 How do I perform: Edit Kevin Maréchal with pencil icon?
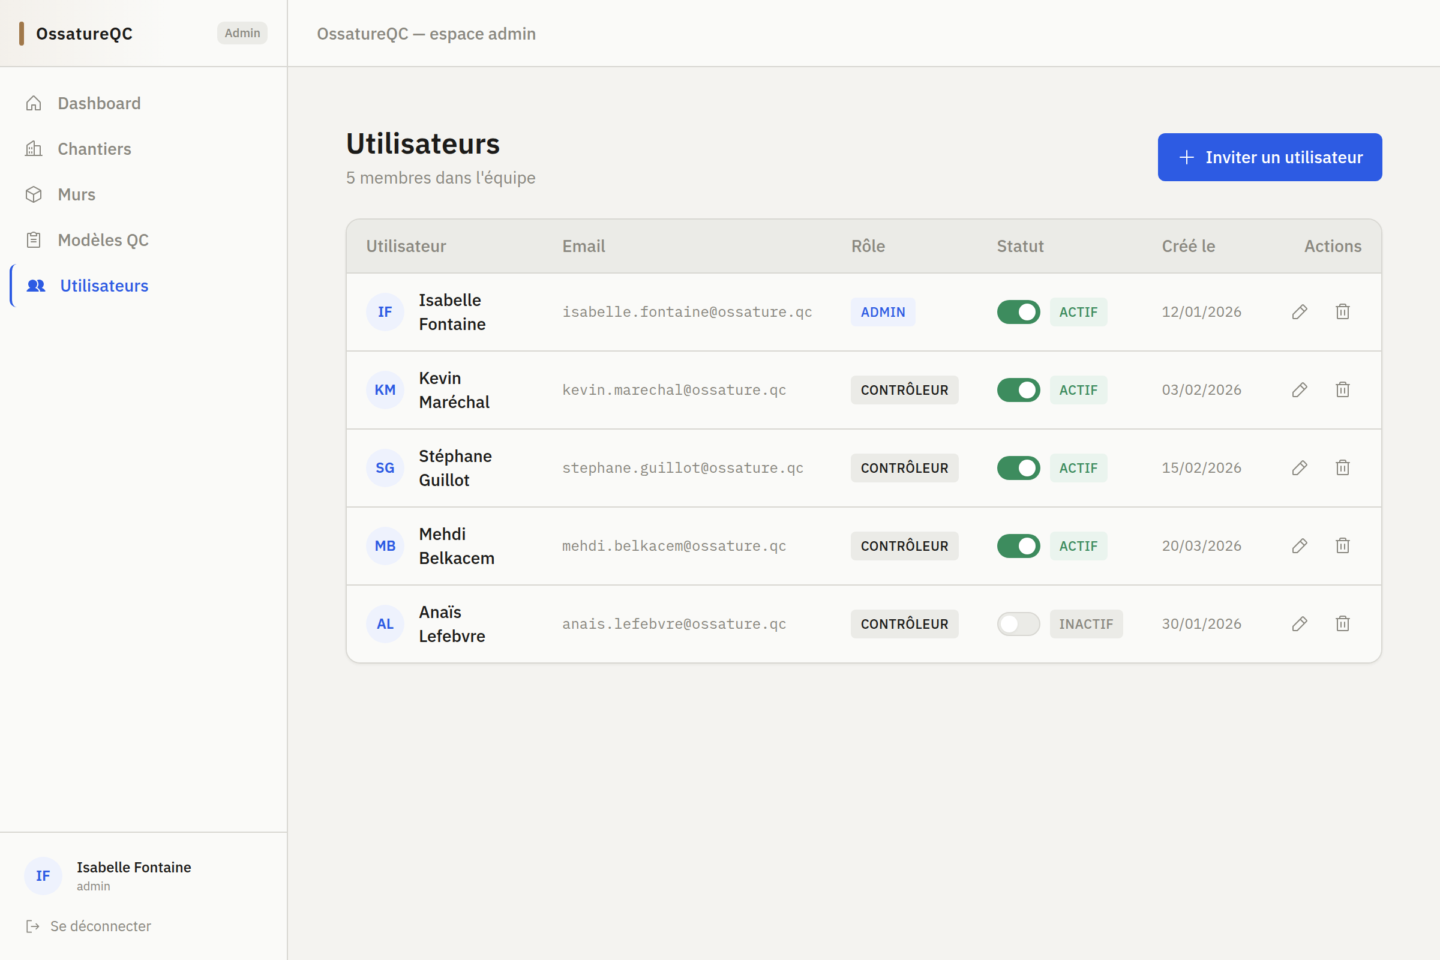[1299, 389]
